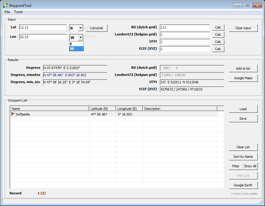Click the Clear input button

pyautogui.click(x=243, y=28)
